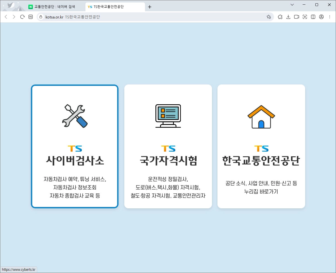
Task: Activate the split screen view icon
Action: pos(313,17)
